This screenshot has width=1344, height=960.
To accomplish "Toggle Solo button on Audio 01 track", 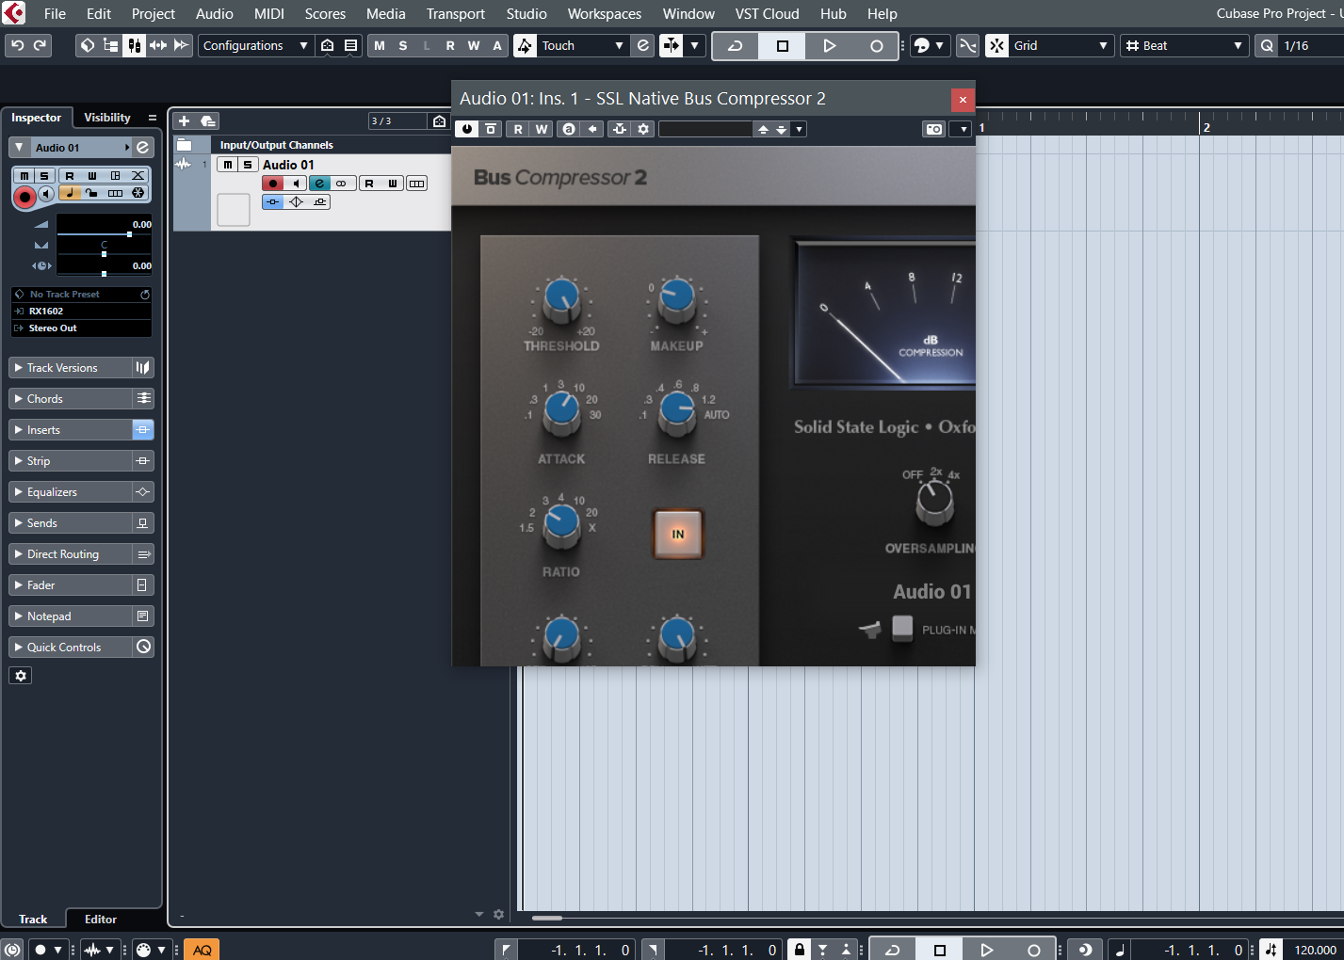I will [x=247, y=165].
